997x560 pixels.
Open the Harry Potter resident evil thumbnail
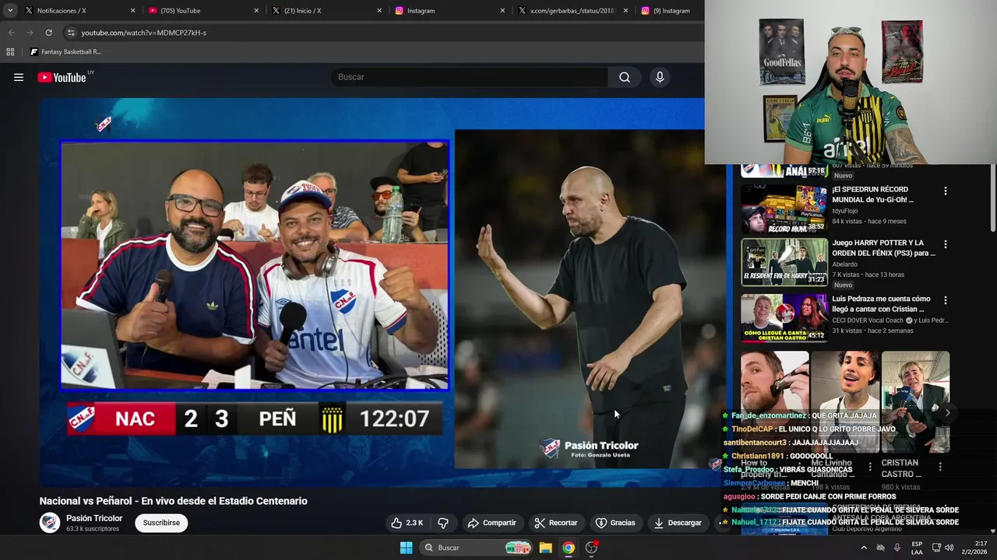784,262
